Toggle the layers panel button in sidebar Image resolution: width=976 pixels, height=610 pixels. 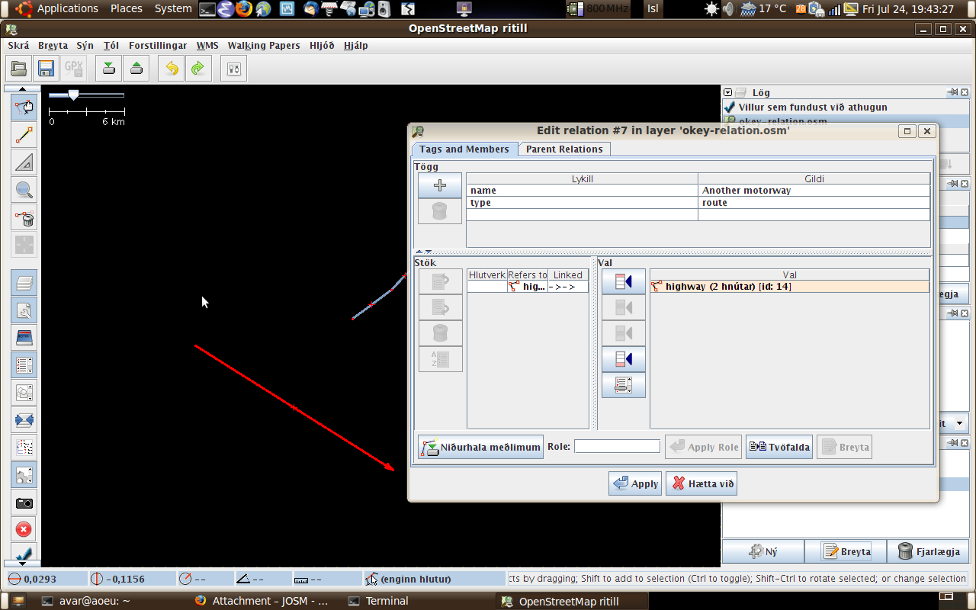(x=24, y=284)
